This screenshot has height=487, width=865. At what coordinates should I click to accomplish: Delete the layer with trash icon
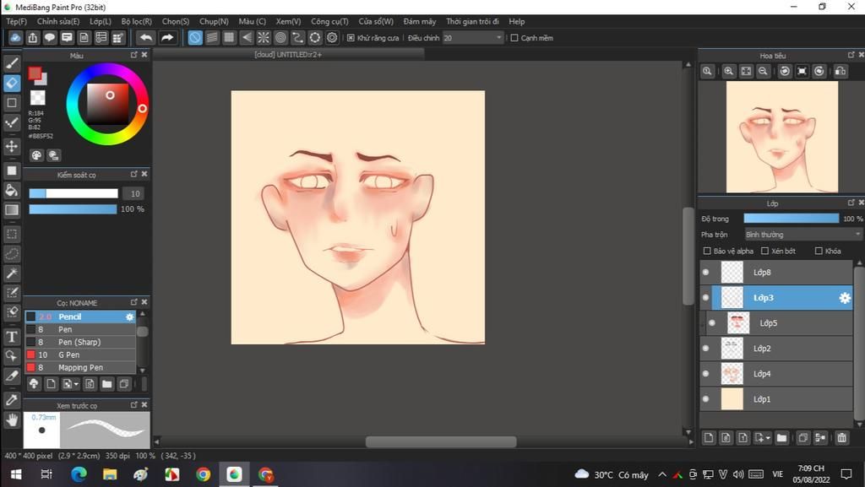pyautogui.click(x=842, y=438)
